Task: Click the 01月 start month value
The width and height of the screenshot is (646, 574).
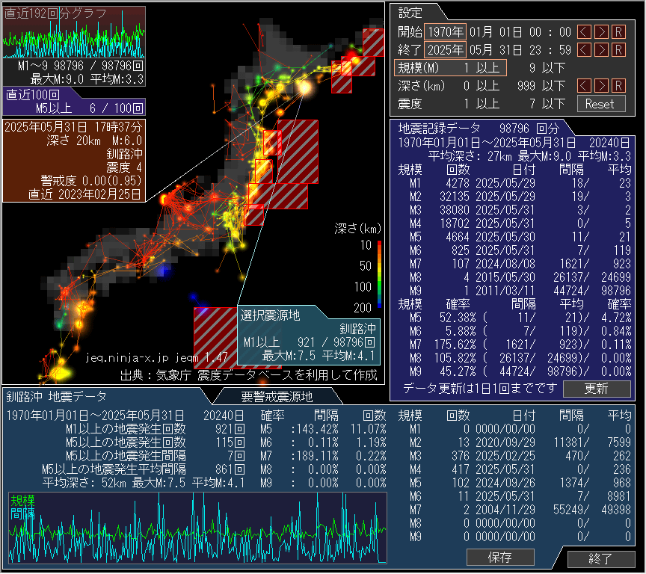Action: 480,31
